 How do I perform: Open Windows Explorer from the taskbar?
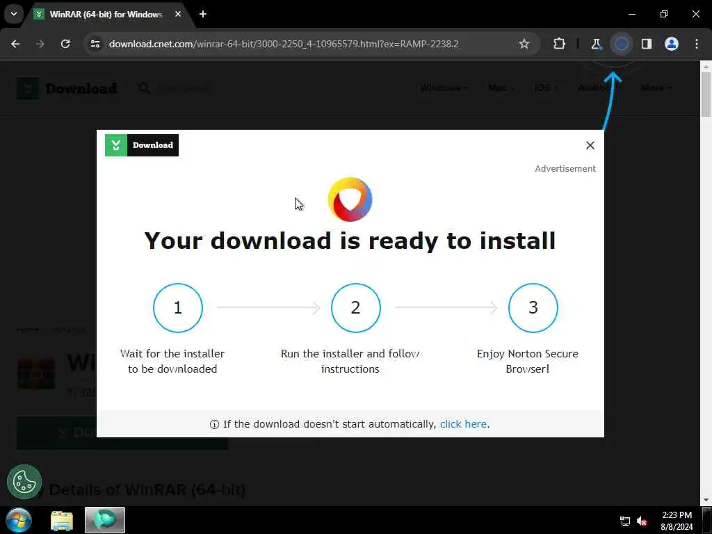[62, 520]
